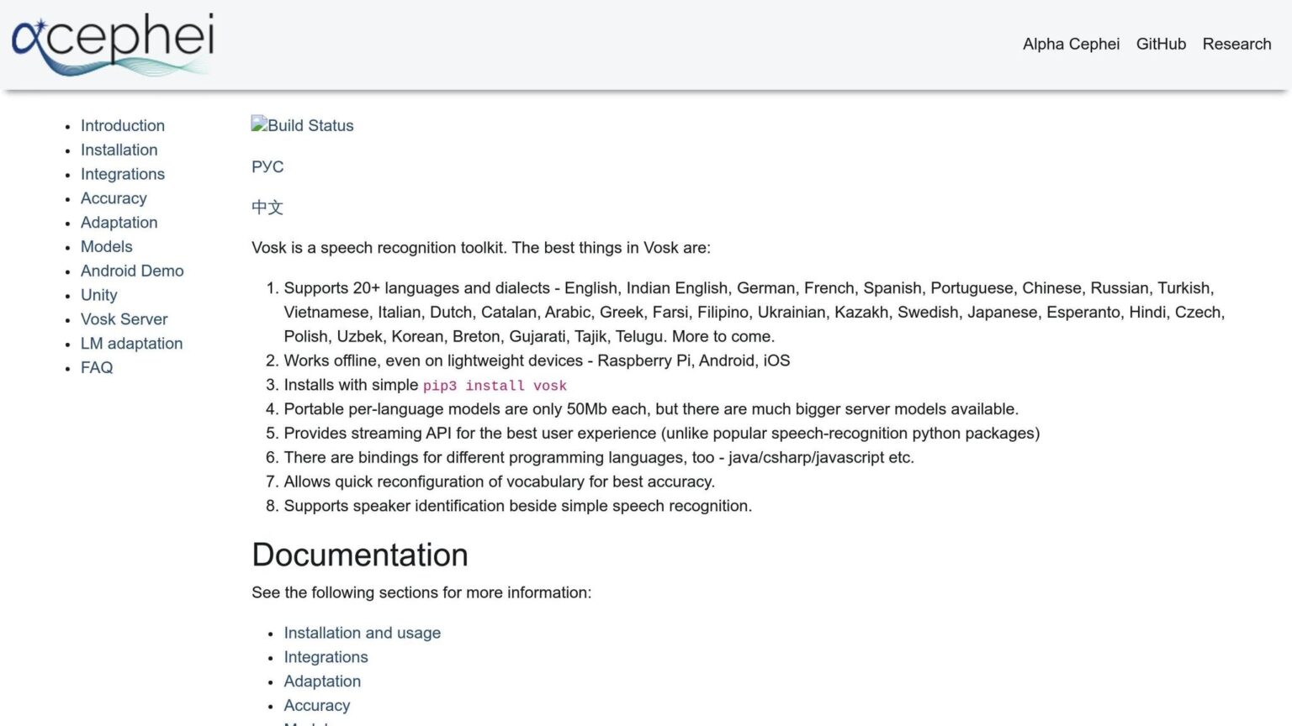Viewport: 1292px width, 726px height.
Task: Open the Research navigation link
Action: pyautogui.click(x=1236, y=44)
